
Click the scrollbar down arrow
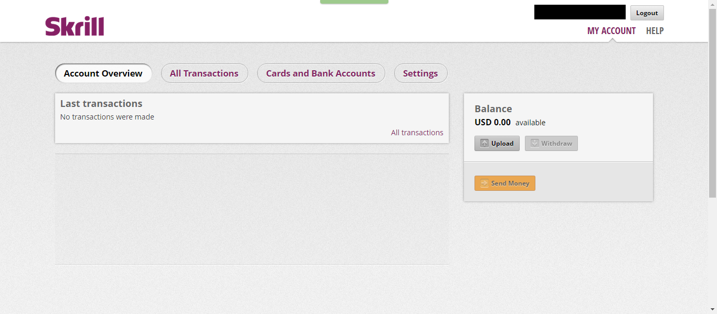pos(712,310)
